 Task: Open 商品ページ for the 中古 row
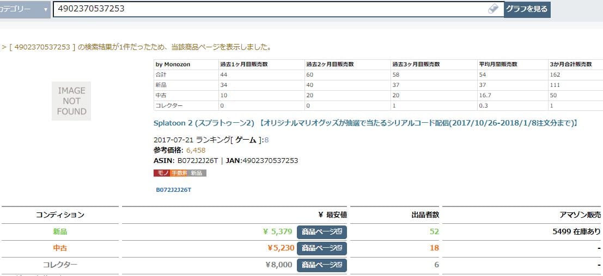[321, 248]
